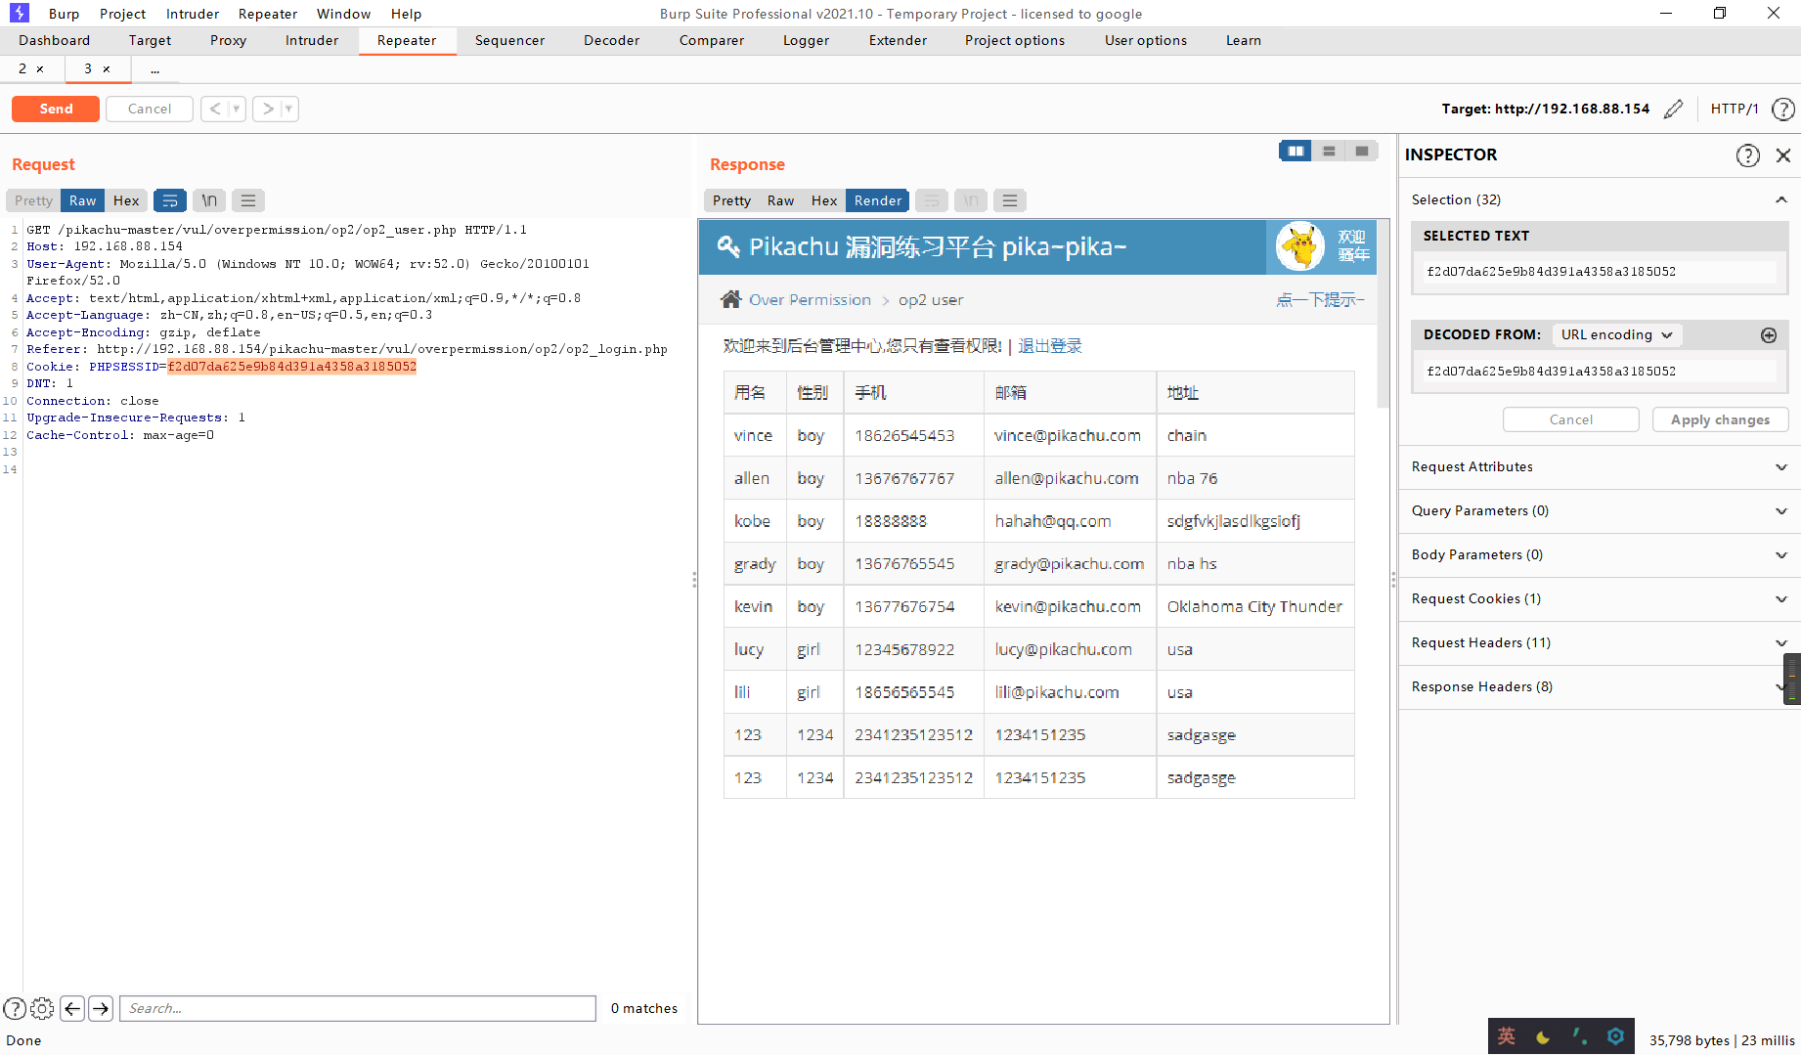Switch request view to Pretty
Screen dimensions: 1801x1056
click(33, 200)
